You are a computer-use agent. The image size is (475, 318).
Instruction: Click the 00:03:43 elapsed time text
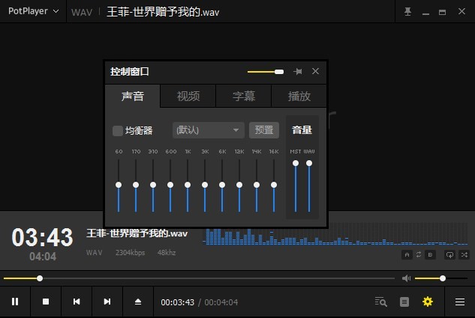coord(178,302)
